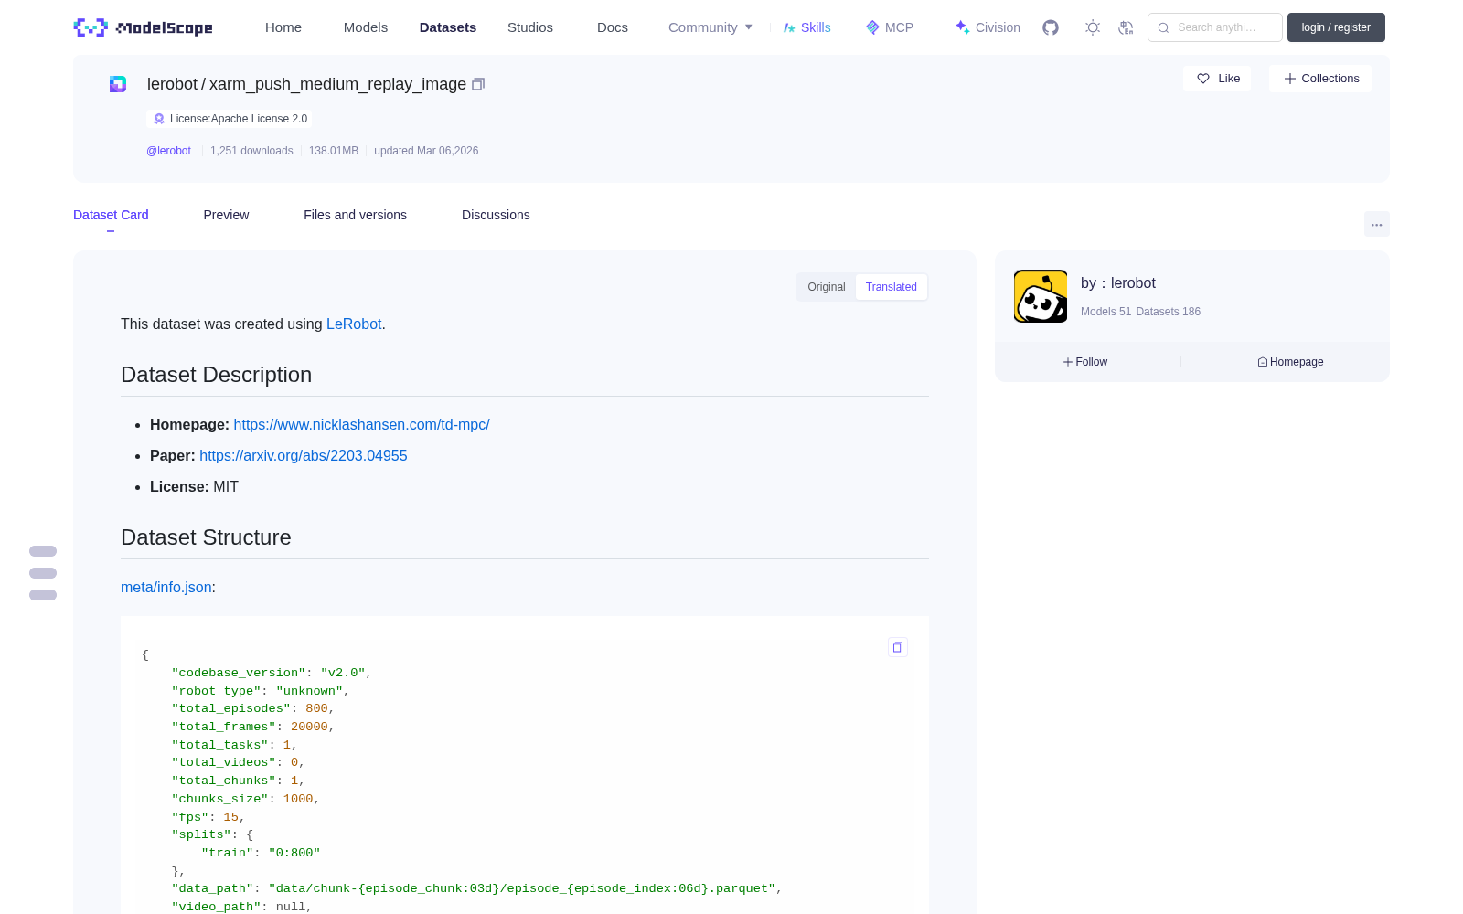Open the Preview tab
This screenshot has width=1463, height=914.
(x=226, y=215)
